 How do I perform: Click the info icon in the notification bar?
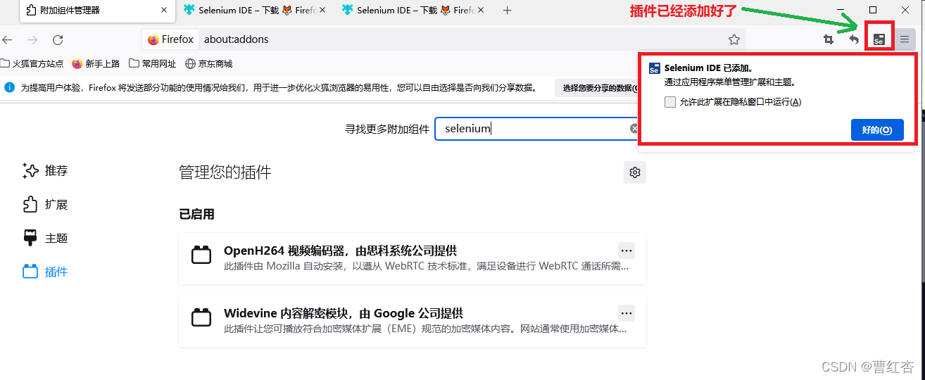click(10, 88)
